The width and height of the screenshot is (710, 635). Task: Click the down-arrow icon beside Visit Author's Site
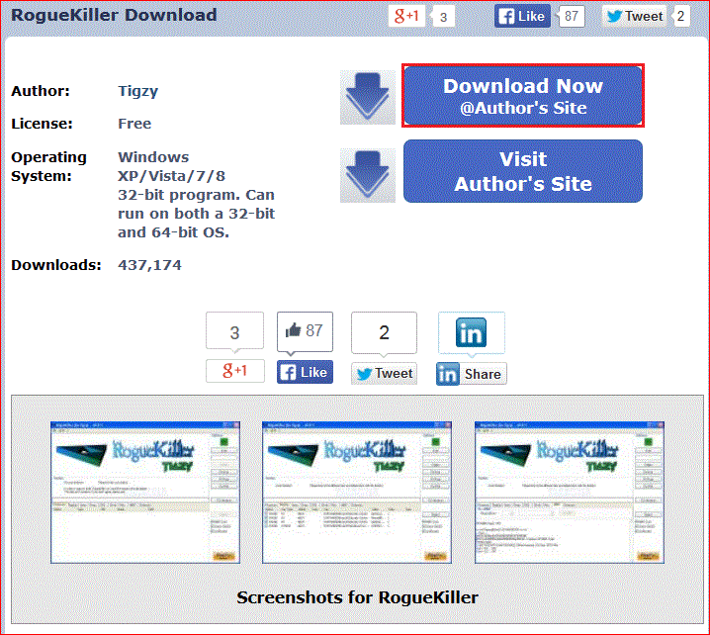pyautogui.click(x=368, y=175)
